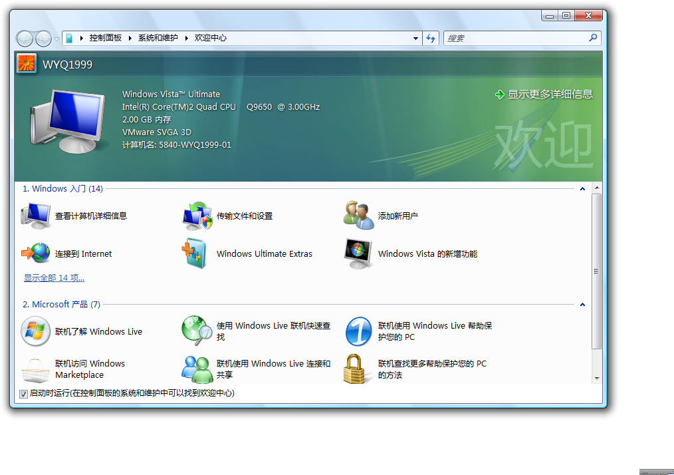Click 联机访问 Windows Marketplace label

[x=90, y=369]
